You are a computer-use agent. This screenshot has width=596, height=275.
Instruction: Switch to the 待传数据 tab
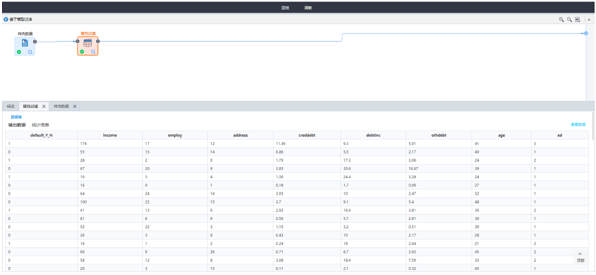[x=61, y=106]
